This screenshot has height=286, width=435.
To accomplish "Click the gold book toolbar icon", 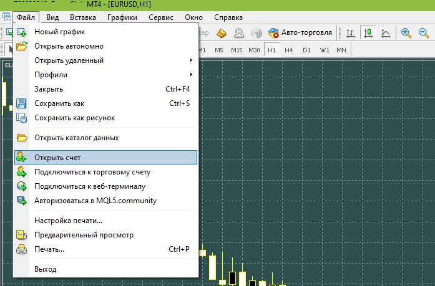I will click(222, 33).
